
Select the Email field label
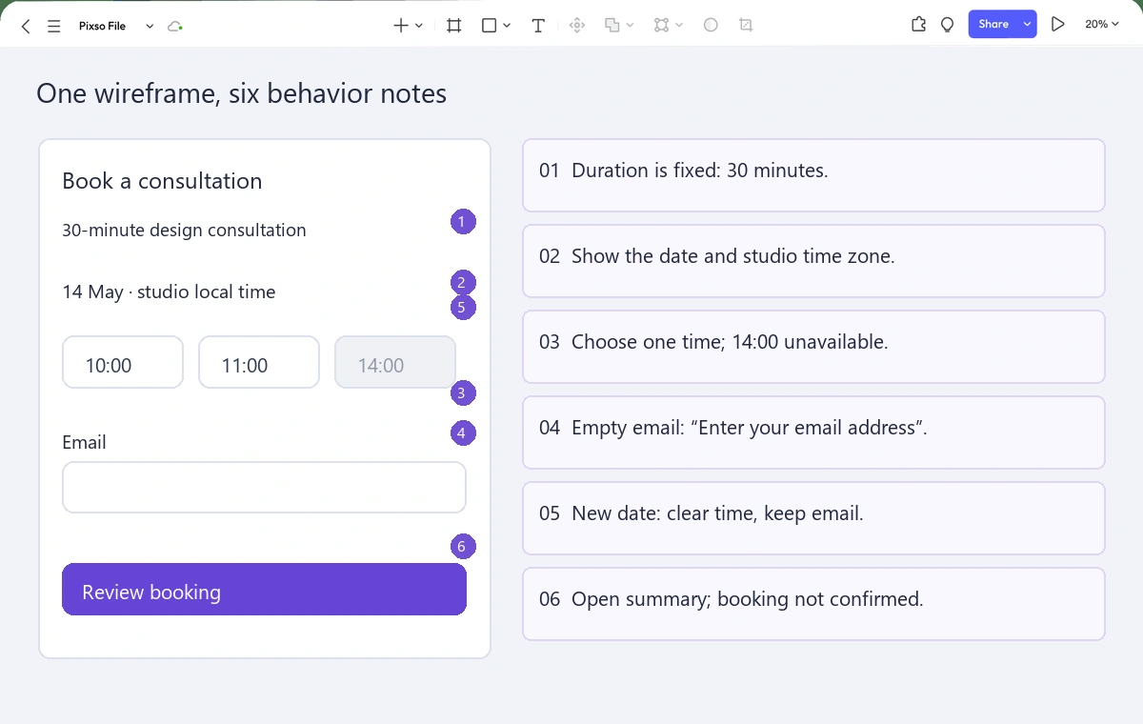tap(84, 442)
